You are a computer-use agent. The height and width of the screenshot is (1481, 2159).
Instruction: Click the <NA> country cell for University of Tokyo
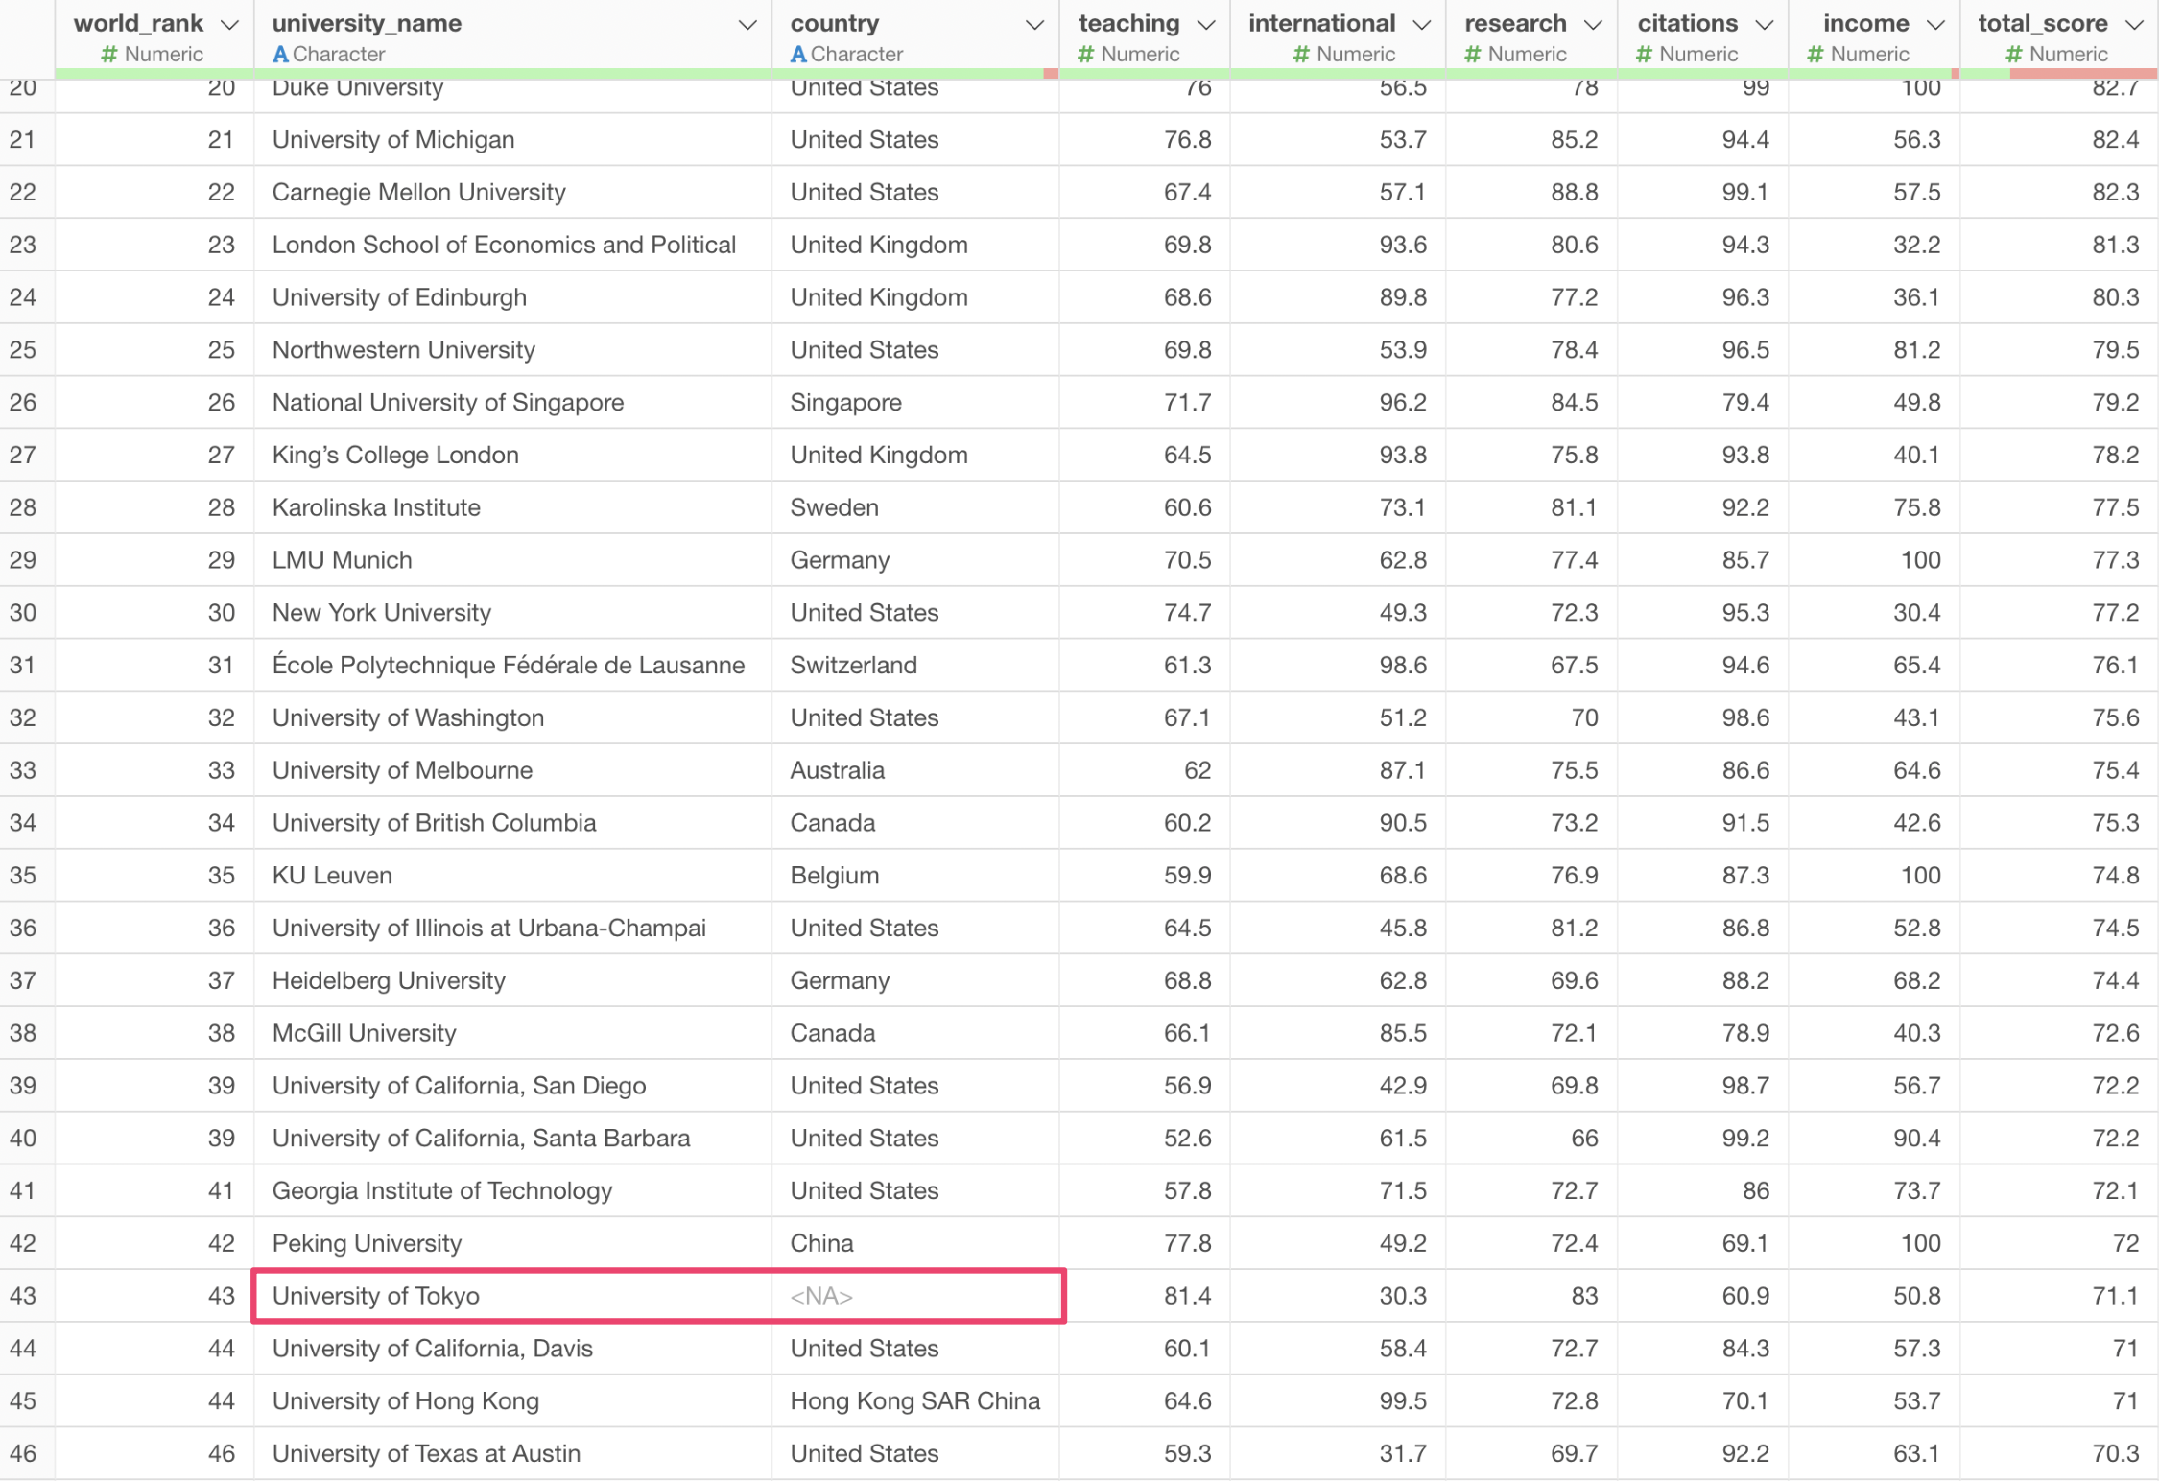click(915, 1296)
